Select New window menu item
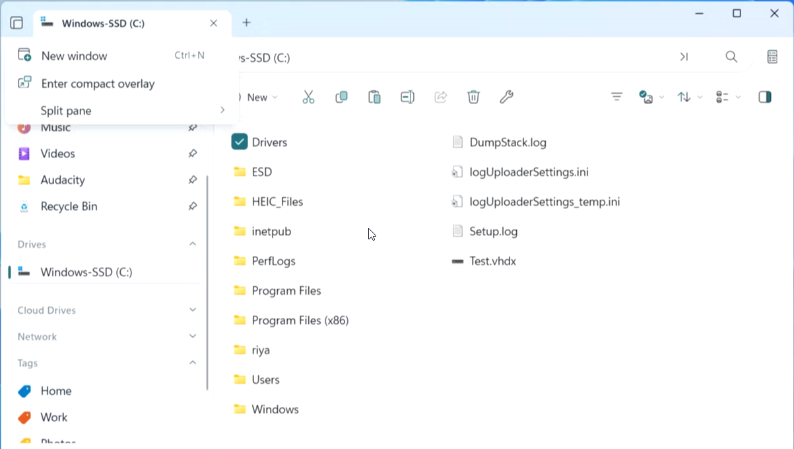The width and height of the screenshot is (794, 449). pos(74,56)
